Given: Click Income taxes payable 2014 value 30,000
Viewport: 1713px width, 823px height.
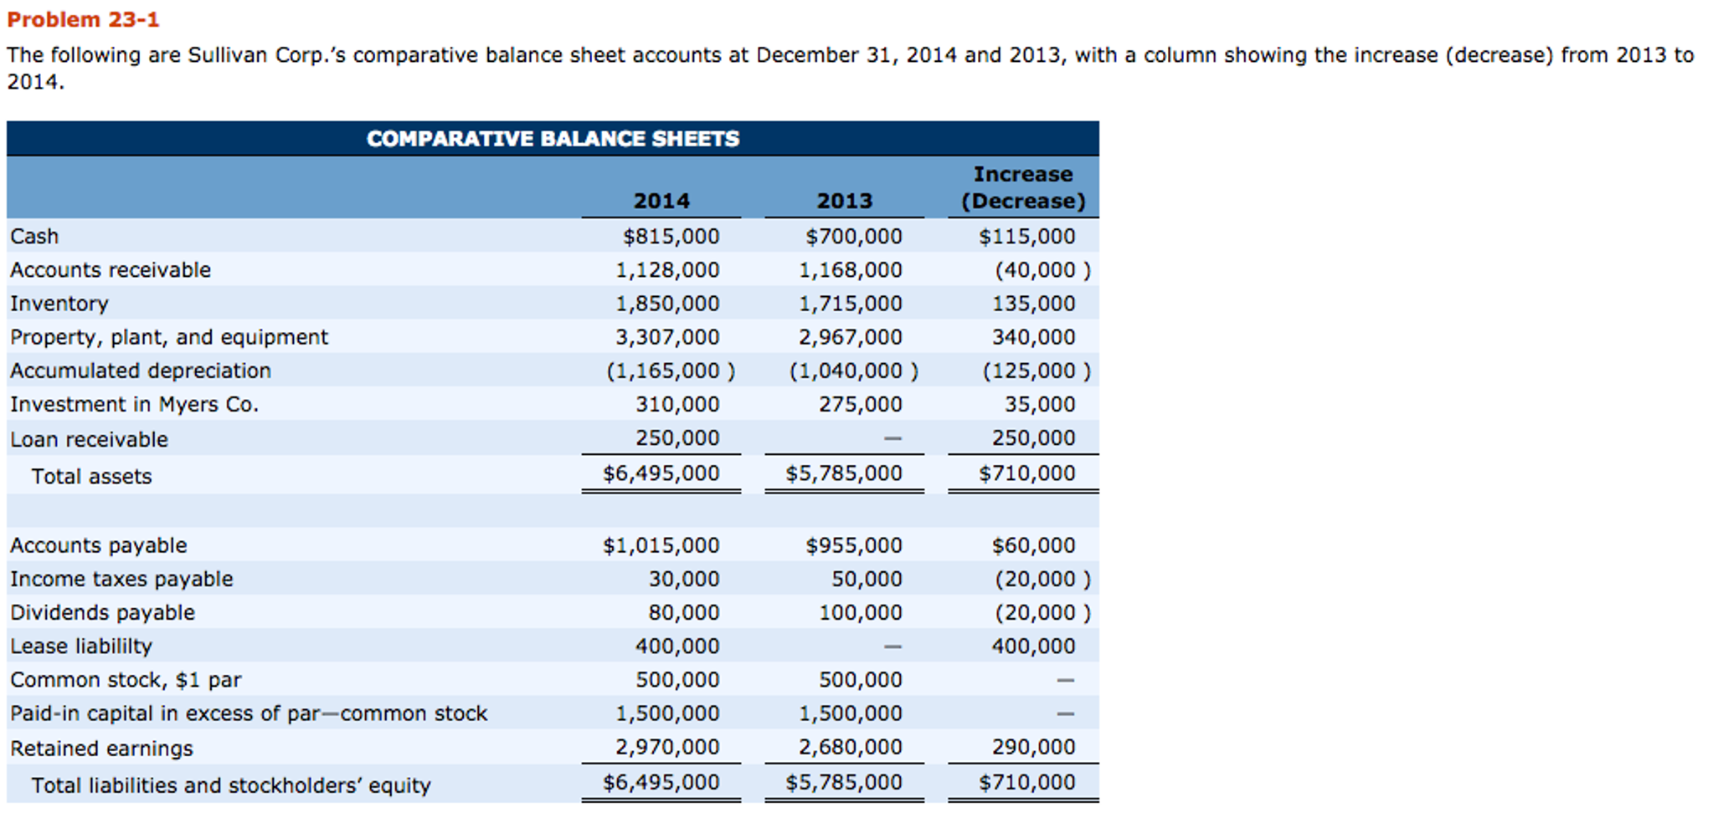Looking at the screenshot, I should point(684,580).
